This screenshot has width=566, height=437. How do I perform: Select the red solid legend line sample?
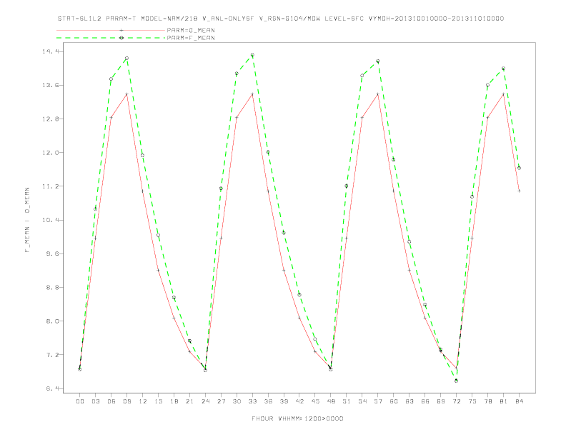point(111,30)
